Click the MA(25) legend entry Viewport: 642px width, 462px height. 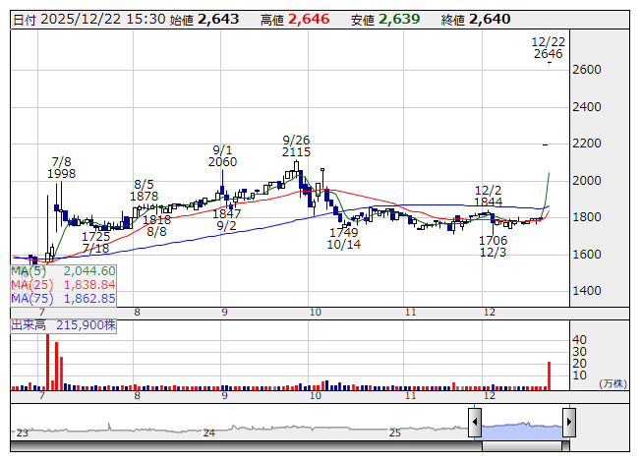click(63, 285)
